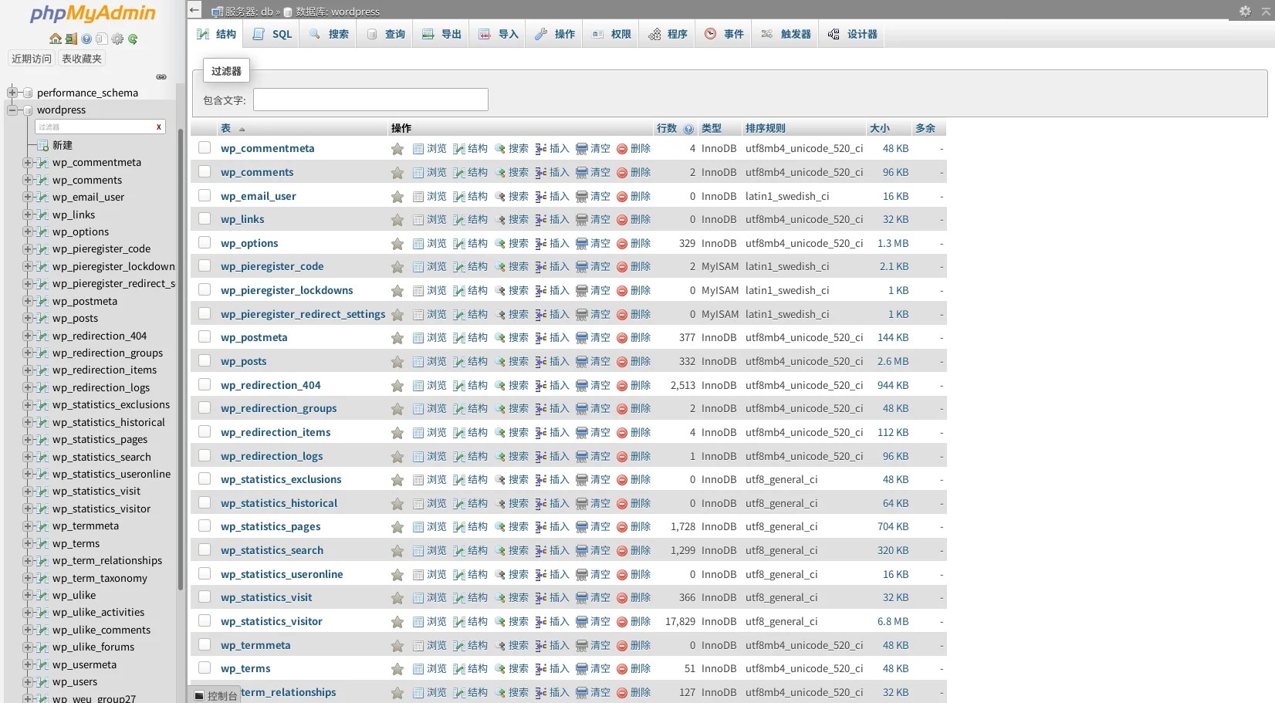
Task: Open the sidebar navigation settings gear
Action: tap(117, 39)
